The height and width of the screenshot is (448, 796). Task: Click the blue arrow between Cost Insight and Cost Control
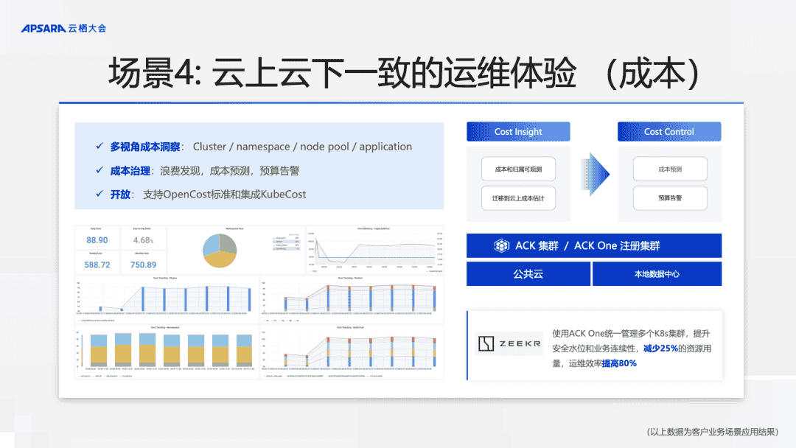point(593,175)
